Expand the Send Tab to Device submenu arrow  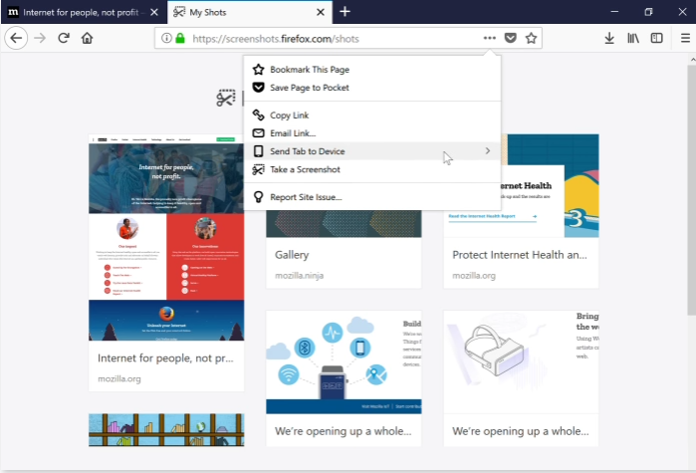[487, 151]
